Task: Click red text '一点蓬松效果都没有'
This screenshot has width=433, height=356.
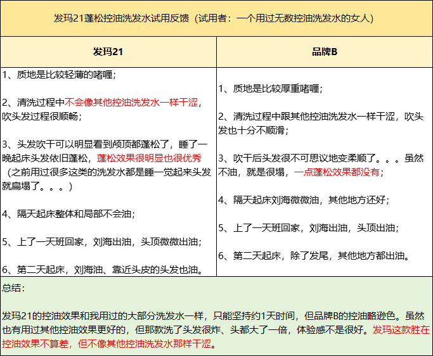Action: pyautogui.click(x=337, y=172)
